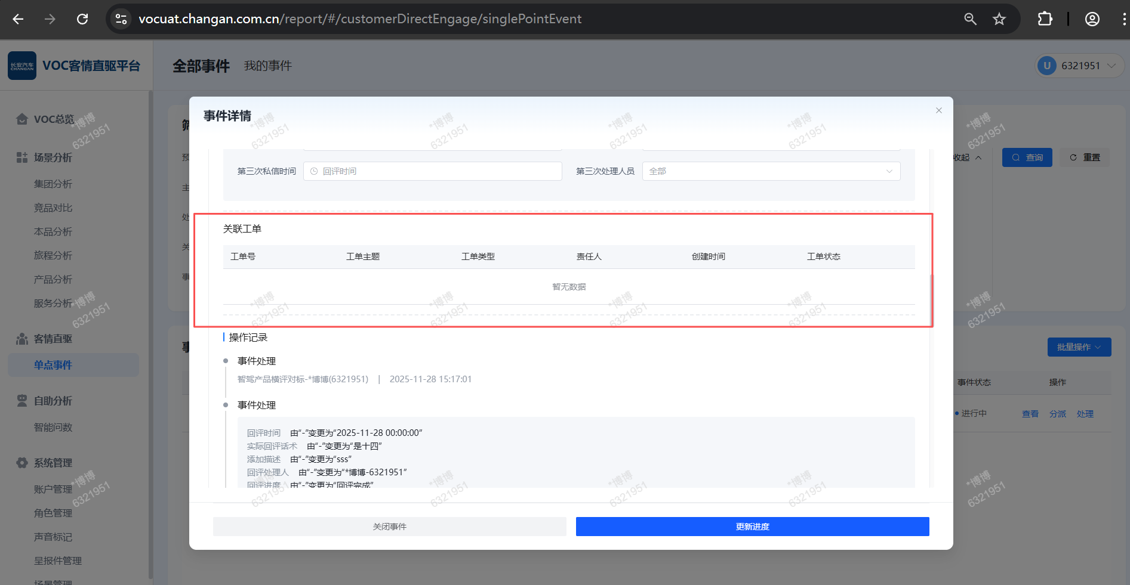Open 单点事件 in the sidebar
This screenshot has height=585, width=1130.
point(53,365)
